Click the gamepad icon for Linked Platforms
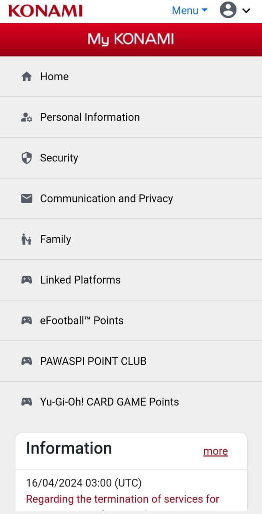 coord(26,280)
